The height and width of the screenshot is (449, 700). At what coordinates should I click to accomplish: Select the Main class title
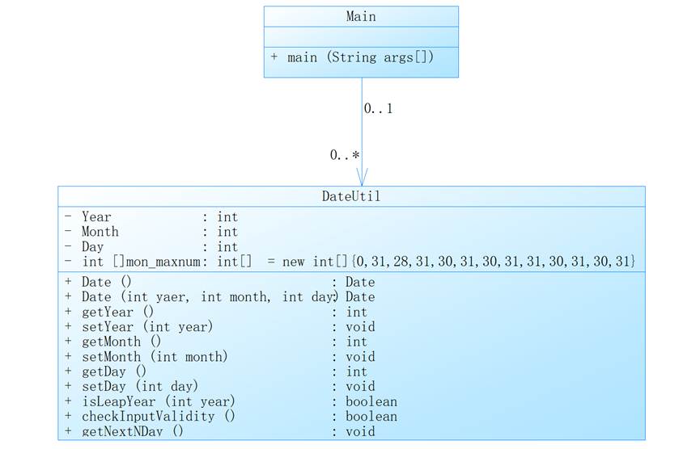[361, 16]
